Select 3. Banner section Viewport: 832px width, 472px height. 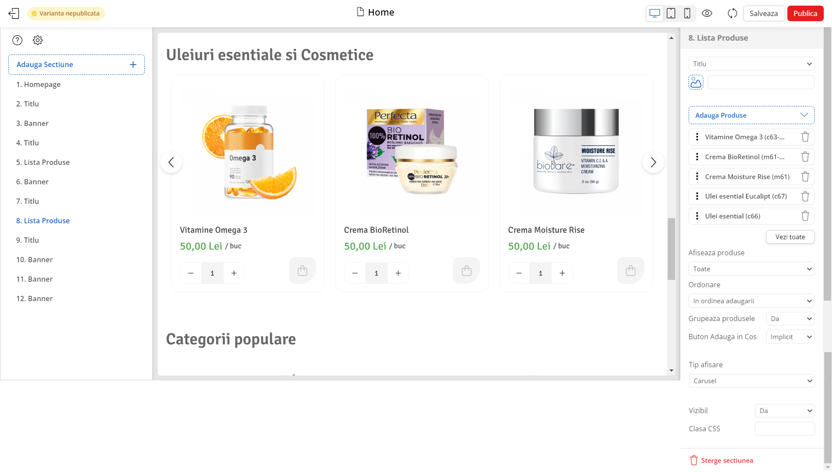point(32,123)
